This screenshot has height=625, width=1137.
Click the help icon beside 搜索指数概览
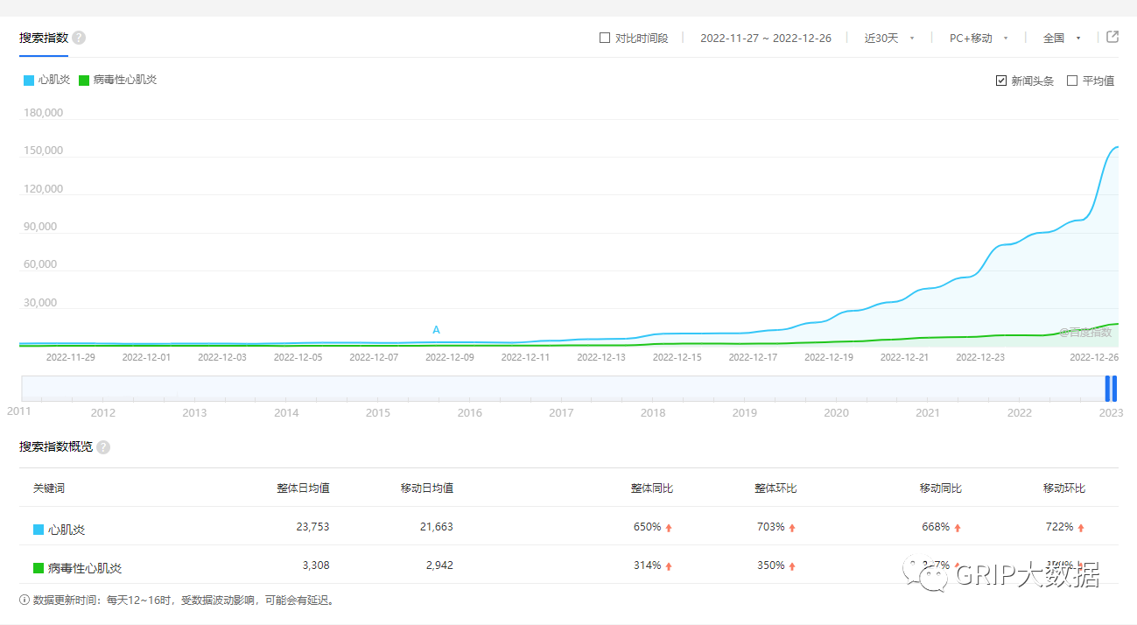click(103, 447)
